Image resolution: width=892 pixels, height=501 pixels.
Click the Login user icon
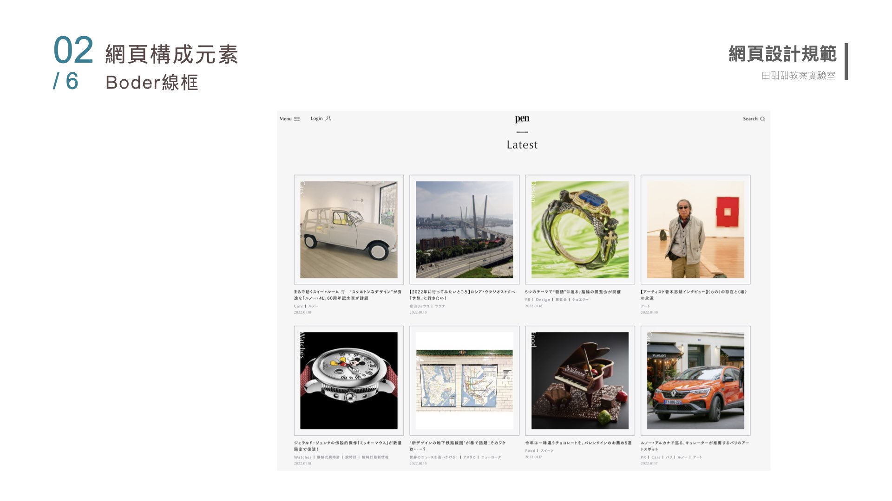pyautogui.click(x=328, y=118)
